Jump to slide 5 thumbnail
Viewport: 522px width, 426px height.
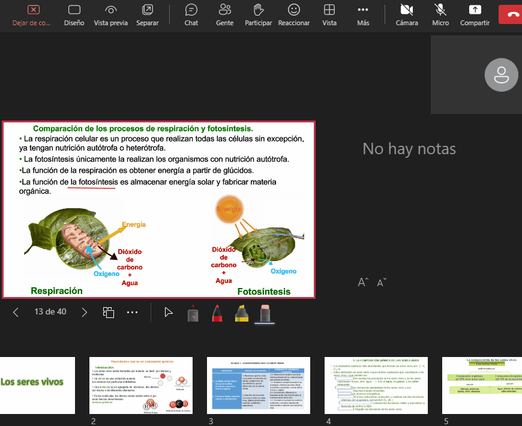(x=482, y=385)
